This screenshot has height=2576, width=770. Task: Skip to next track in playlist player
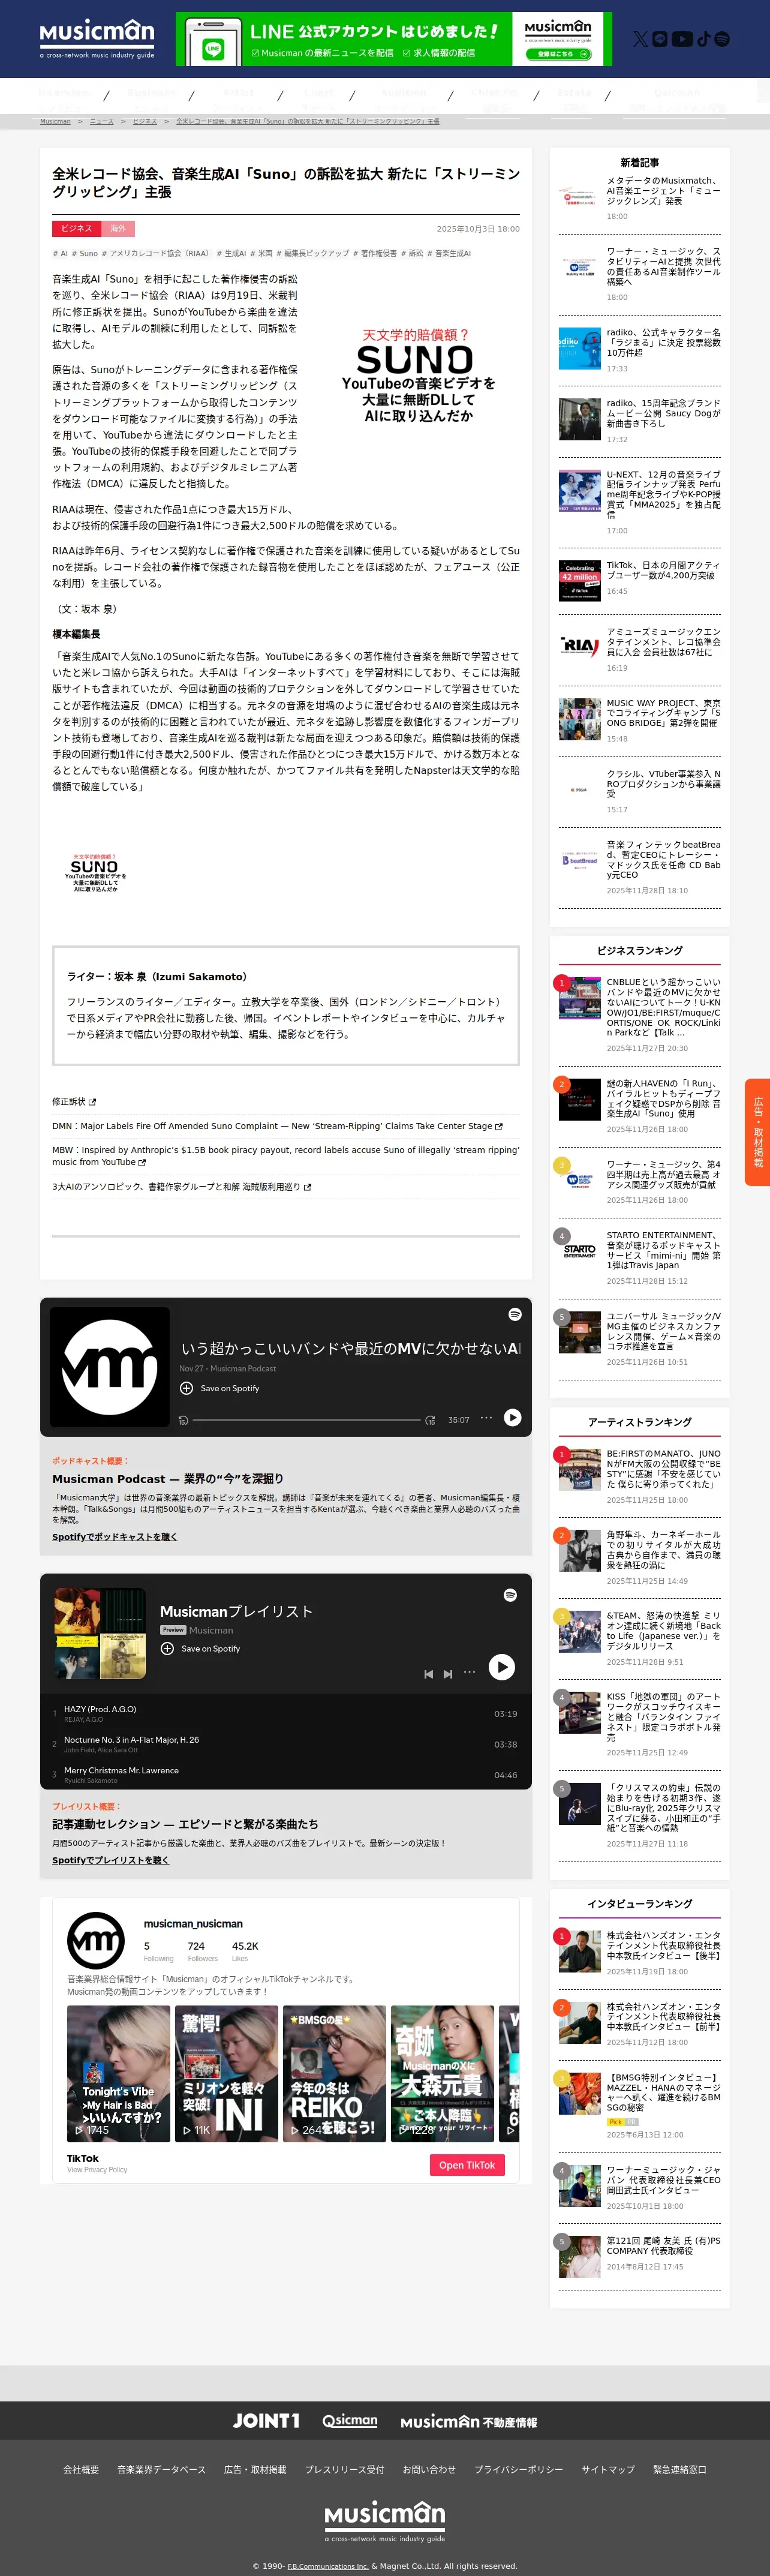pos(448,1674)
